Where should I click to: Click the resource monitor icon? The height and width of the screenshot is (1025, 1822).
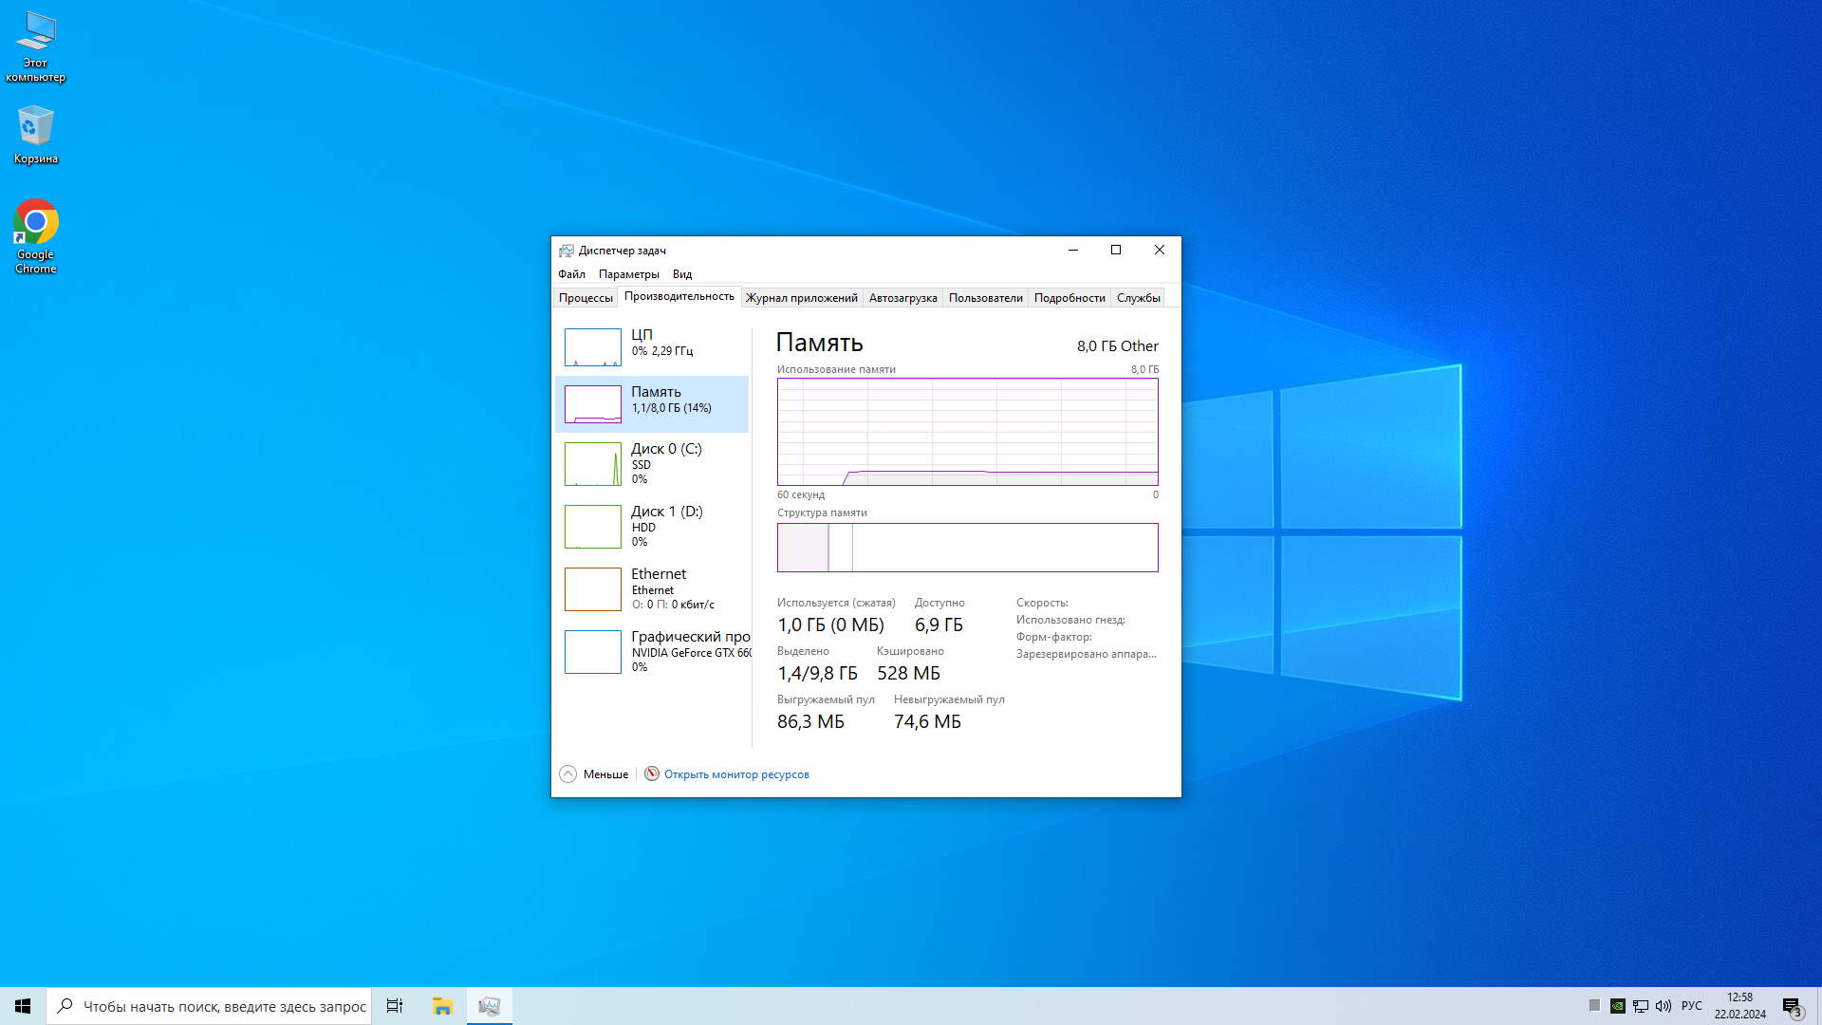coord(652,774)
